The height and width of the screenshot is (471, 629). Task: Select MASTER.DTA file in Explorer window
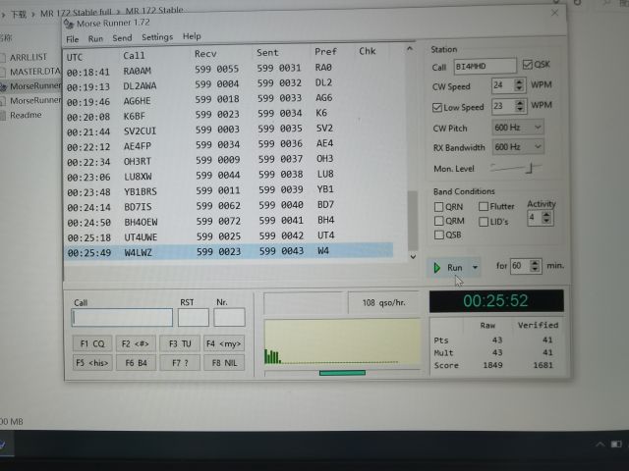[34, 72]
